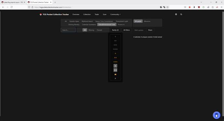Select the Promo-A expansion

tap(121, 25)
